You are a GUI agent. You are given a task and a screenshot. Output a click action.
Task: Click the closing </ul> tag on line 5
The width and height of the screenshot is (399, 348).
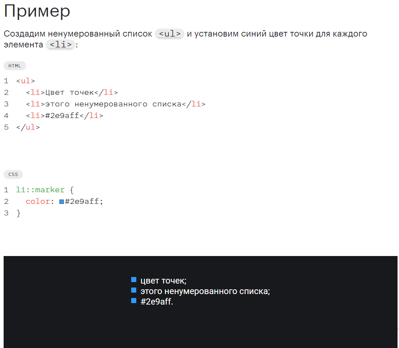click(28, 127)
